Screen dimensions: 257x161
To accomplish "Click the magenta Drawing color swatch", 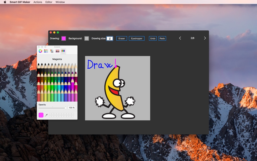I will (x=64, y=38).
